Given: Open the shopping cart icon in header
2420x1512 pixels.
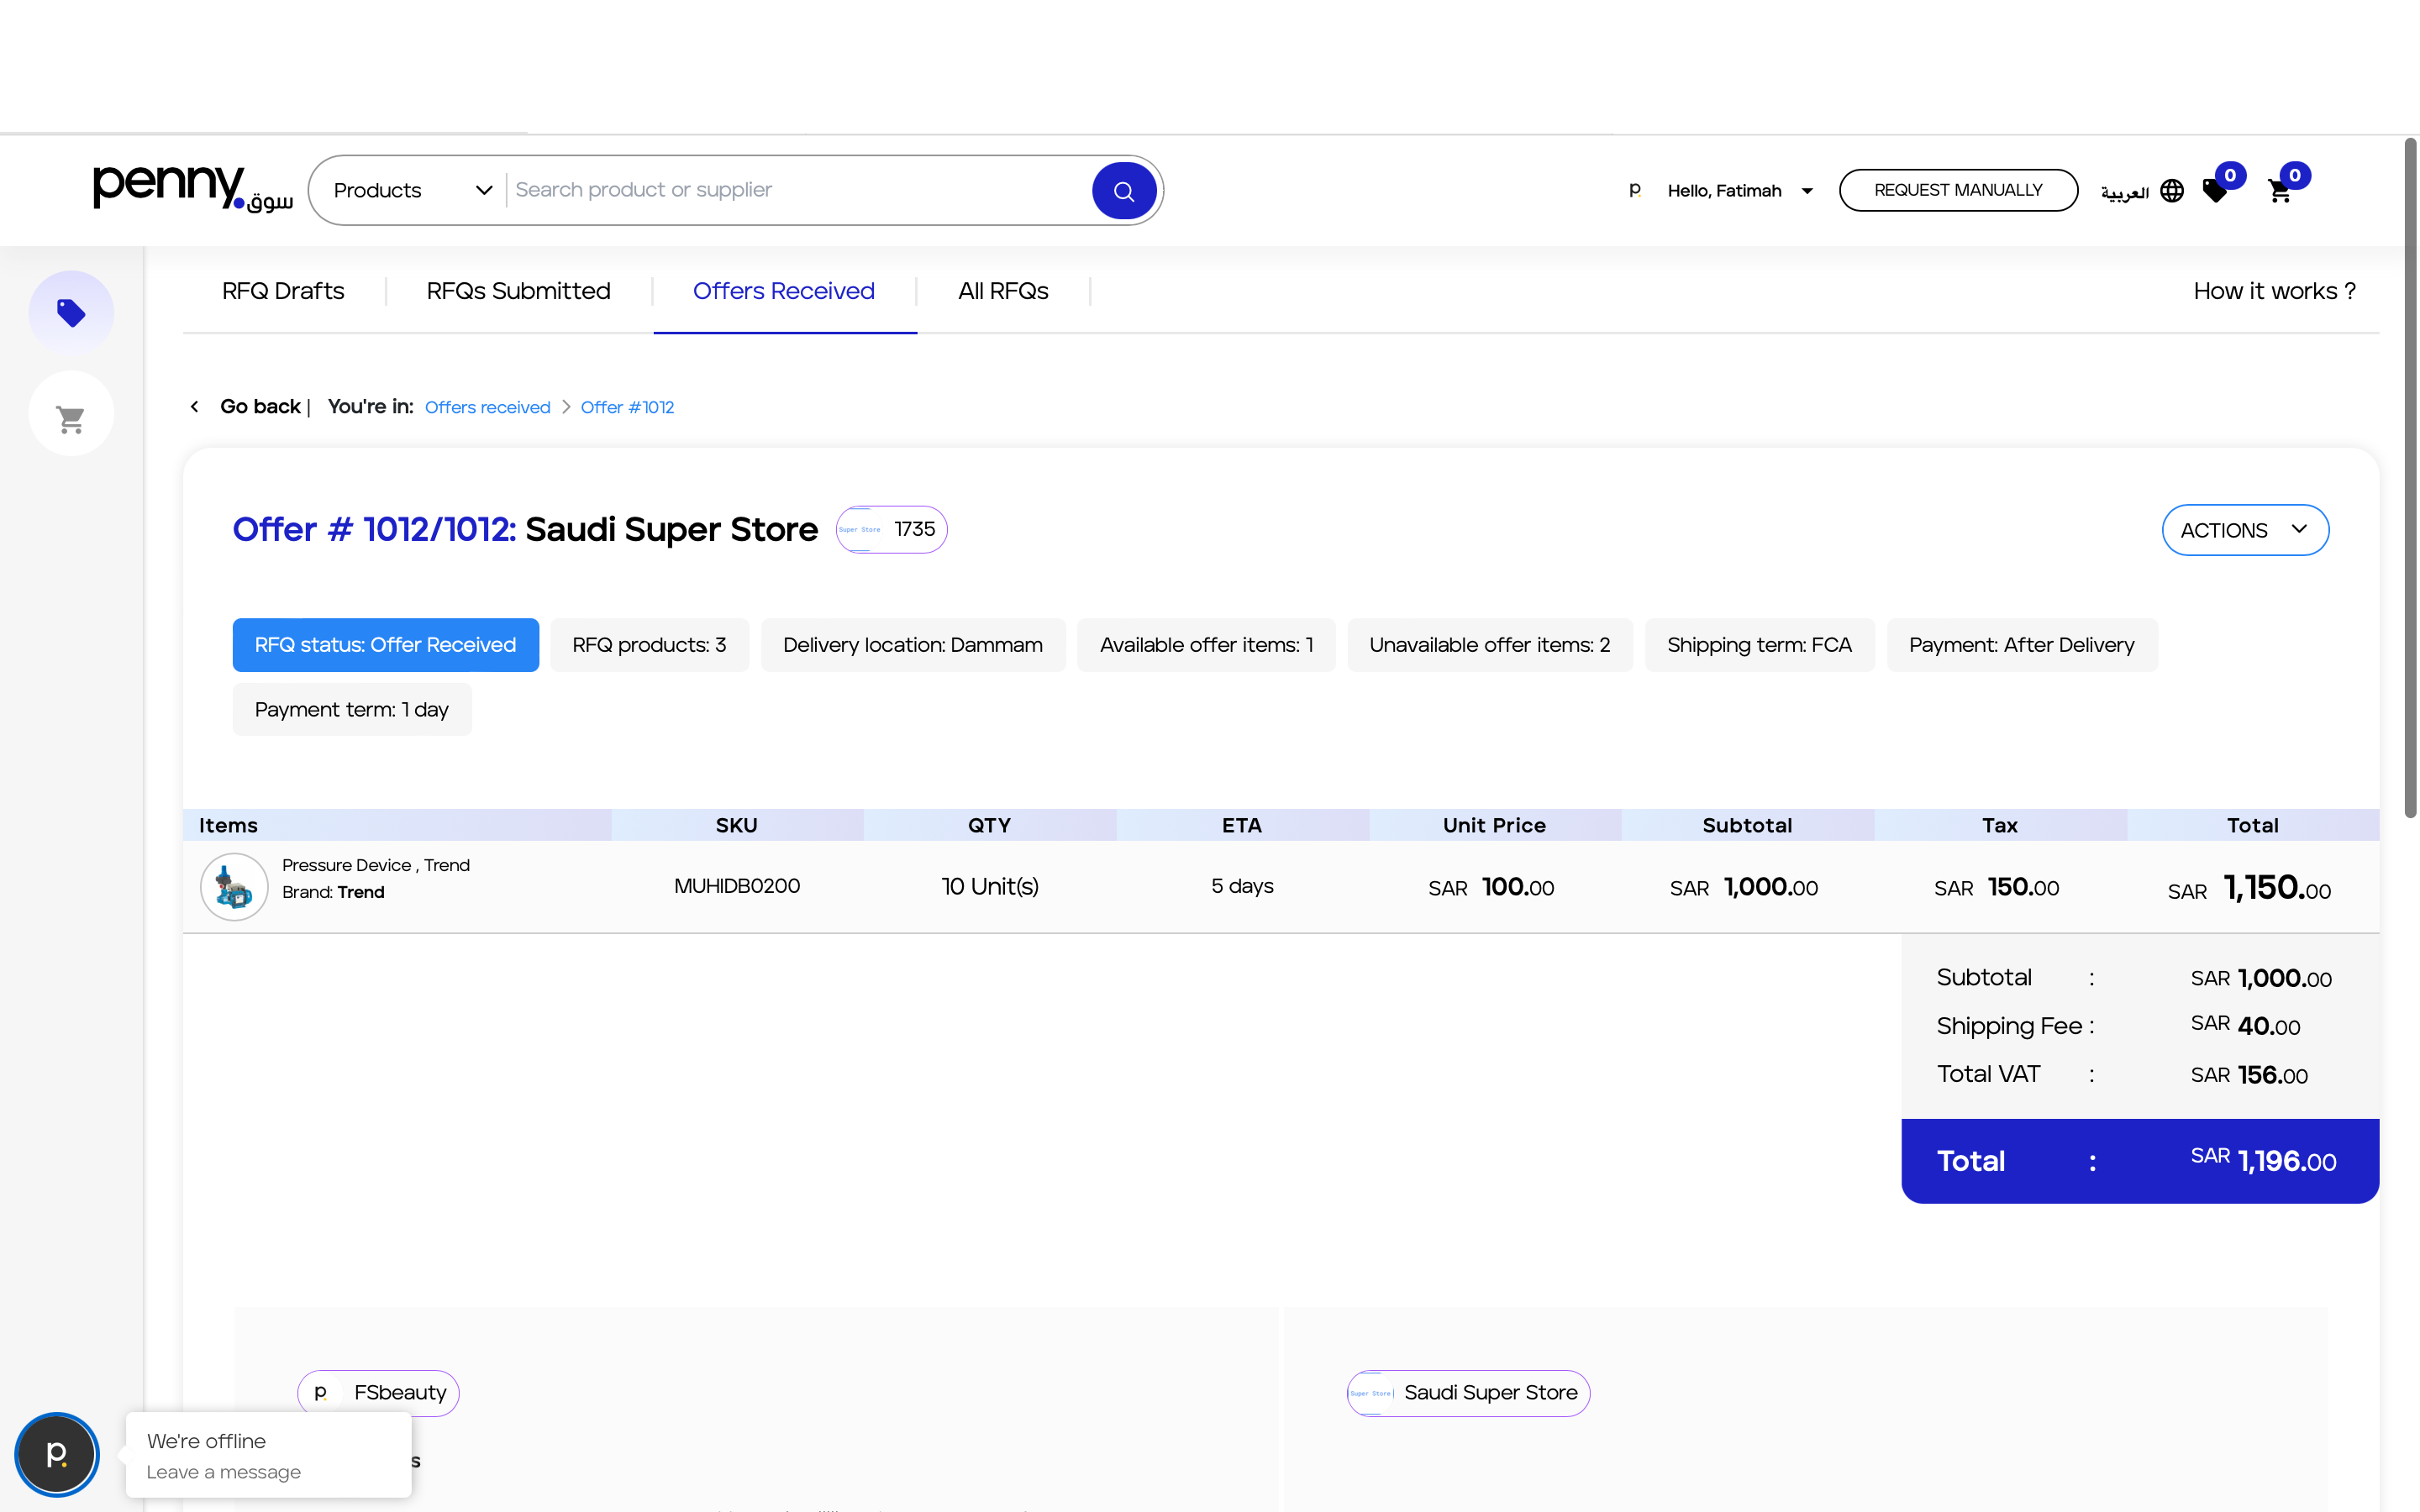Looking at the screenshot, I should [x=2280, y=190].
